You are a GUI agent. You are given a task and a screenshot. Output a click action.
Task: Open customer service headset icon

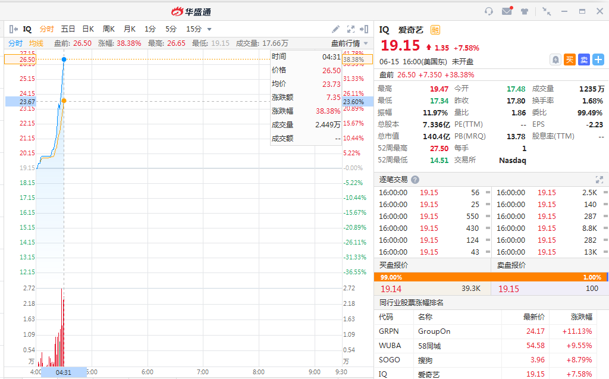click(489, 11)
